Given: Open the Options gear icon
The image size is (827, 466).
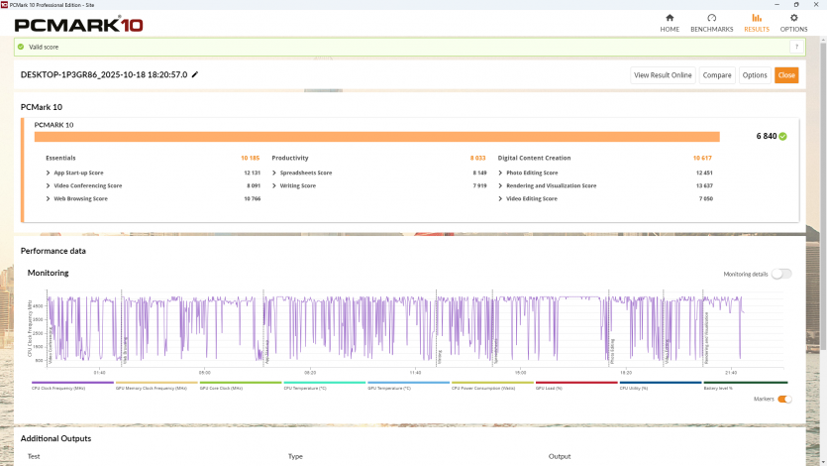Looking at the screenshot, I should 793,18.
